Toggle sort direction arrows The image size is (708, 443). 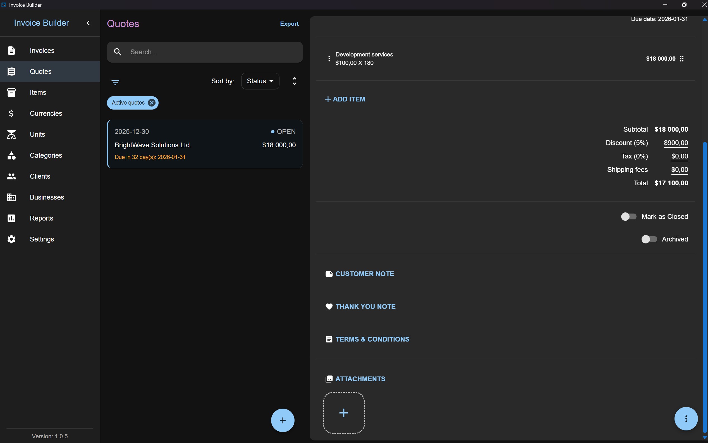pos(294,81)
